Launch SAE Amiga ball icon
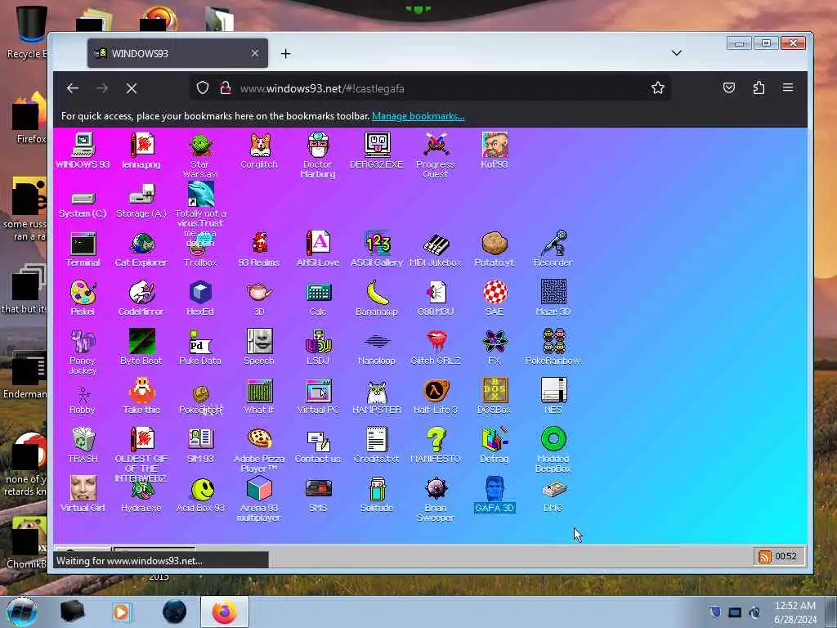The width and height of the screenshot is (837, 628). [x=495, y=298]
